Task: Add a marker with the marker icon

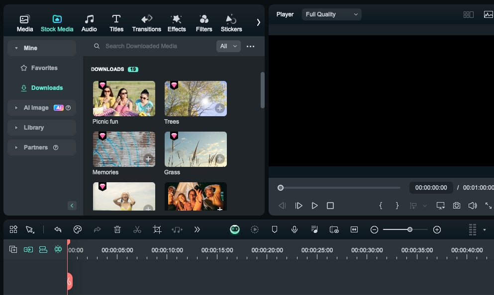Action: [275, 229]
